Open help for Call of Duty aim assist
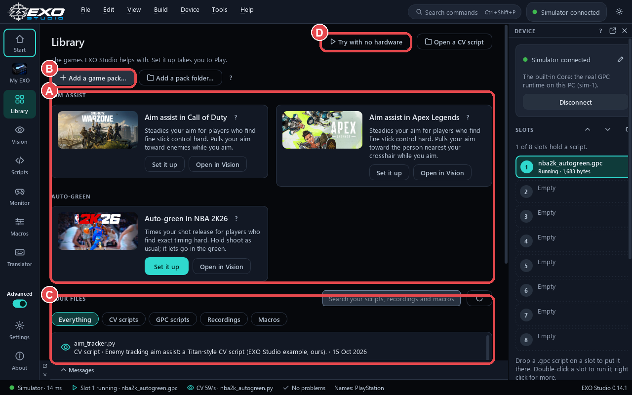 click(x=236, y=118)
